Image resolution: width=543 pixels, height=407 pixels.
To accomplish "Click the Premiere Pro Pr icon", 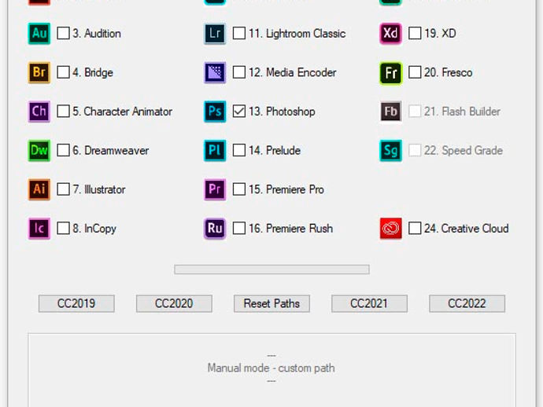I will 215,189.
